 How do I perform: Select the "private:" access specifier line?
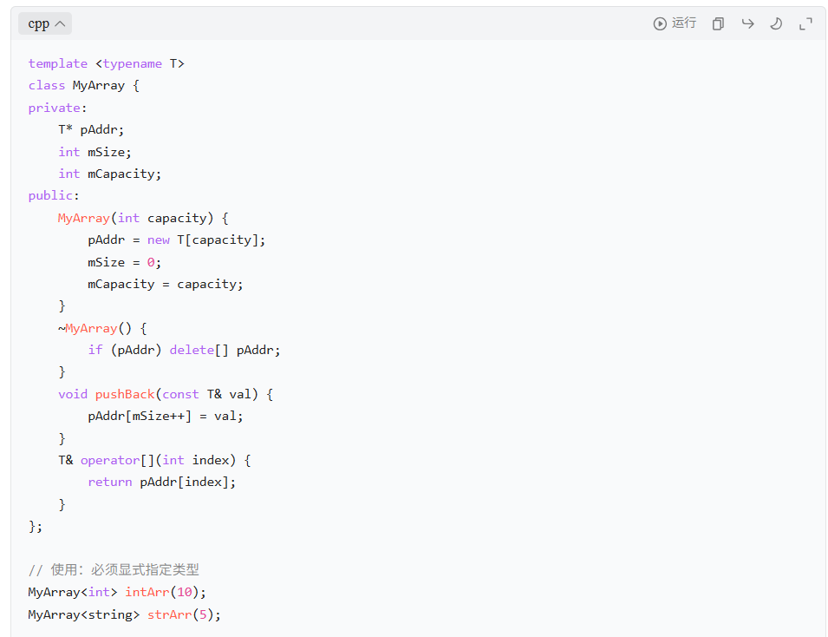tap(57, 108)
